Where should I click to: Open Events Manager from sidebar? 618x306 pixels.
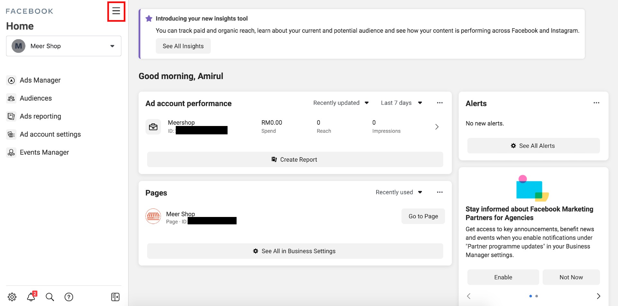coord(44,152)
